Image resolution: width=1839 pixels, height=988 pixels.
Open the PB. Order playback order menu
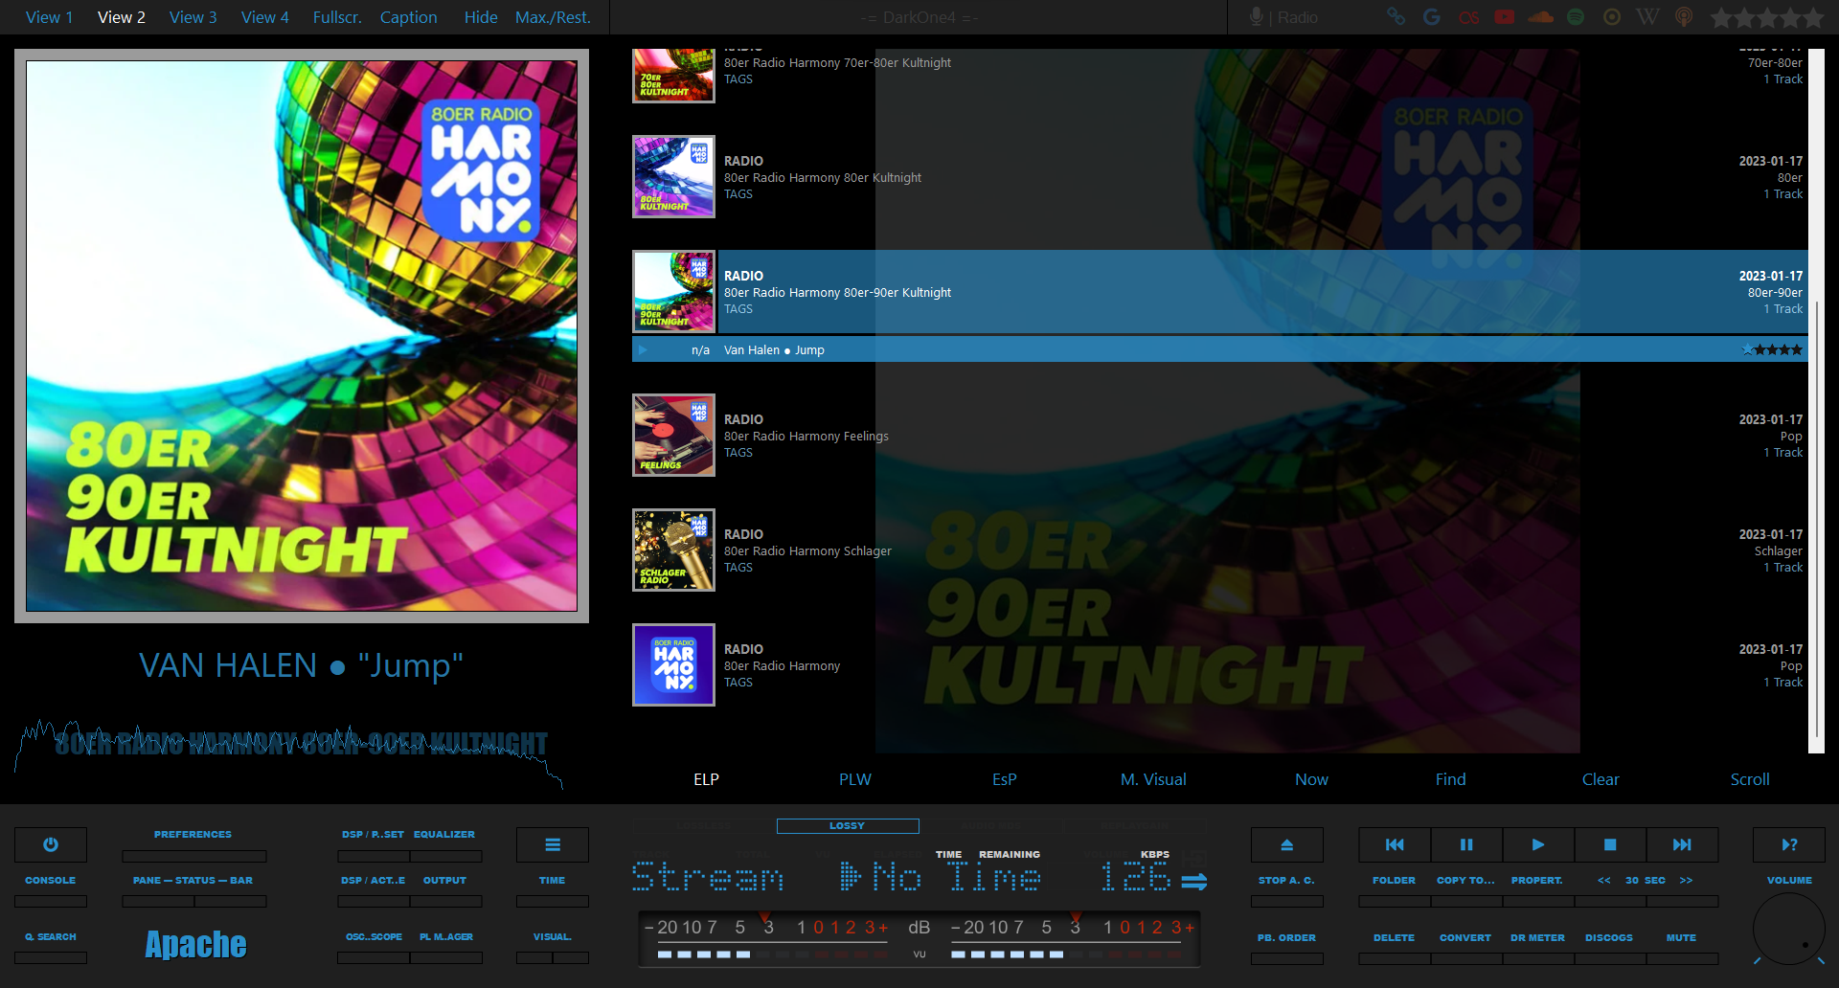[x=1286, y=938]
